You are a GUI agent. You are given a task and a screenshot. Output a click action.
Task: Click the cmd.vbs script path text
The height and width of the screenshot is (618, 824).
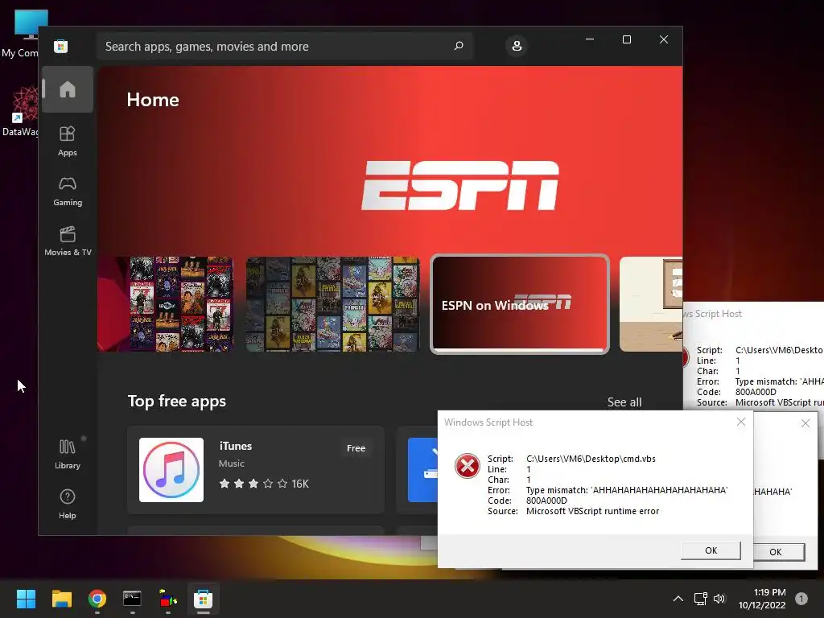(591, 459)
